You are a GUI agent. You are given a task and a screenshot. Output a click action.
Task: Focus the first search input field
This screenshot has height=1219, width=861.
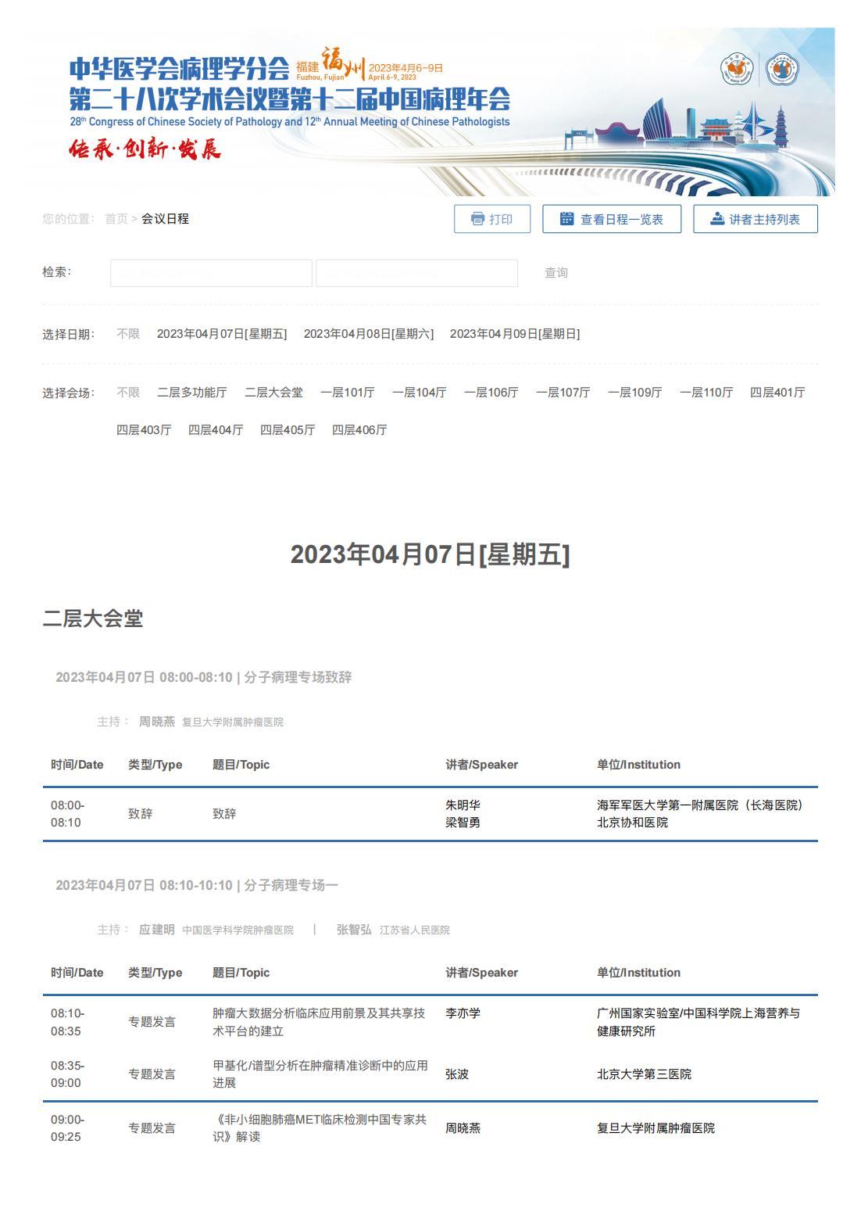[211, 273]
